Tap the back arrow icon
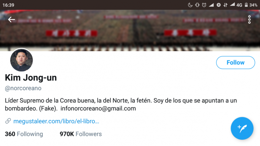Screen dimensions: 260x146 click(11, 19)
